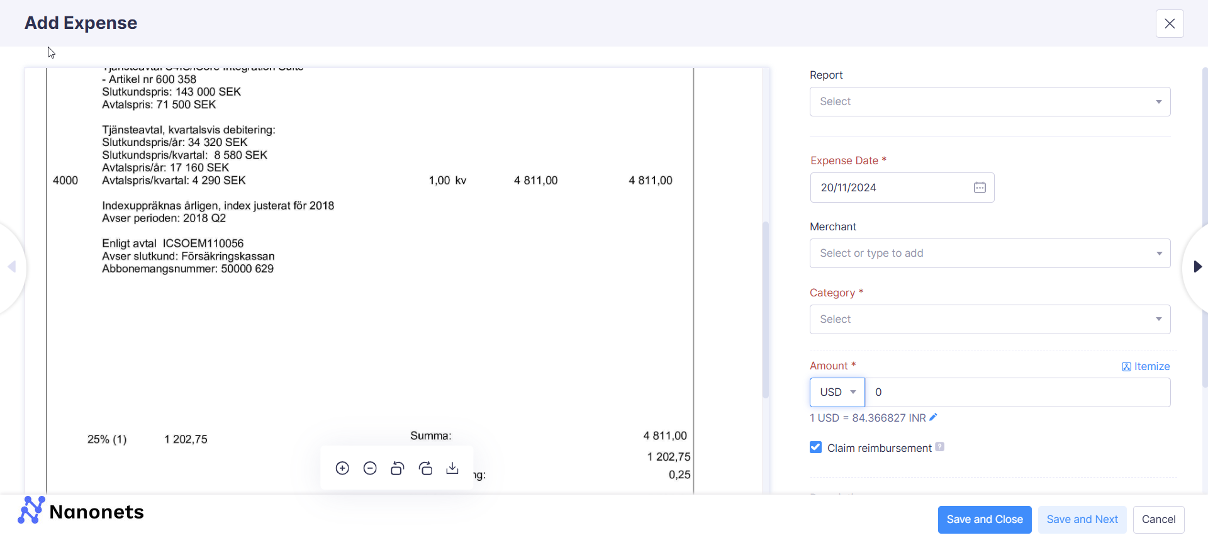The height and width of the screenshot is (545, 1208).
Task: Change the USD currency selector
Action: (x=837, y=393)
